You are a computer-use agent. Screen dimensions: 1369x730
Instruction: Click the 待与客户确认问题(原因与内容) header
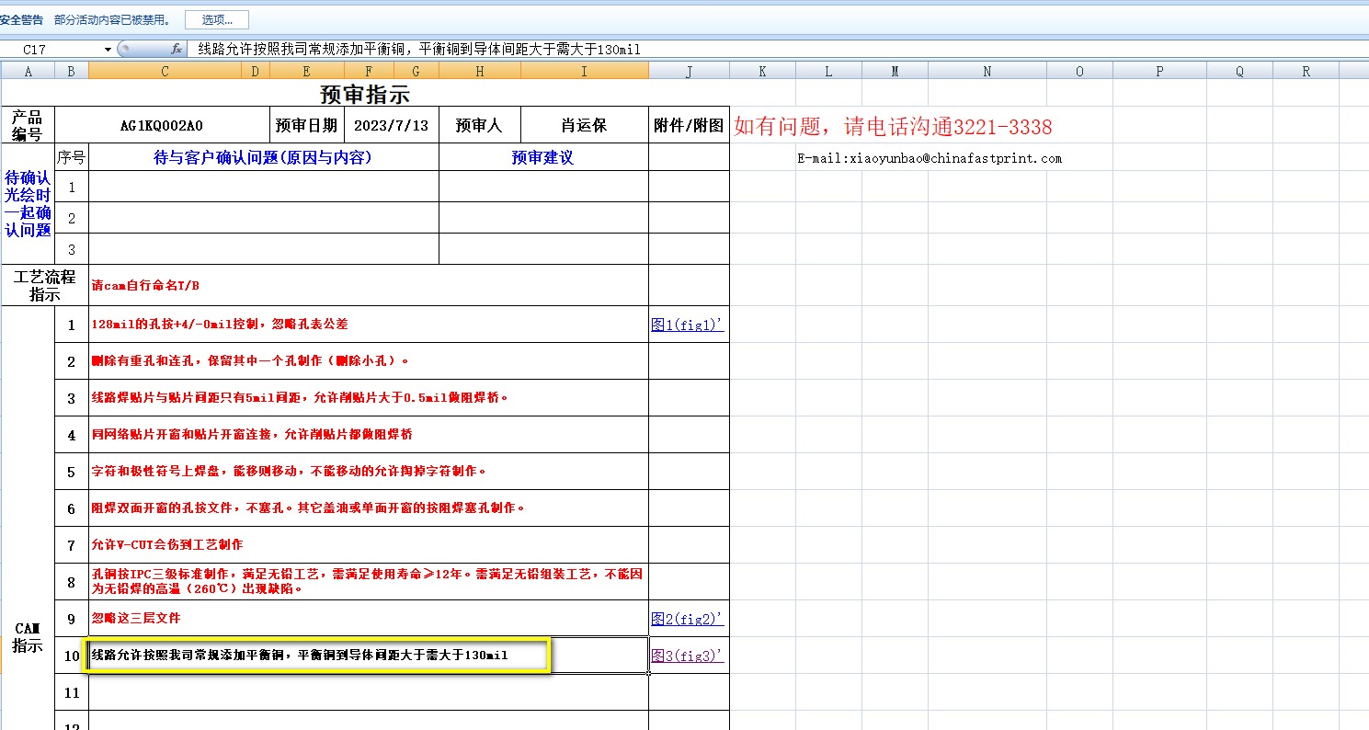coord(263,157)
